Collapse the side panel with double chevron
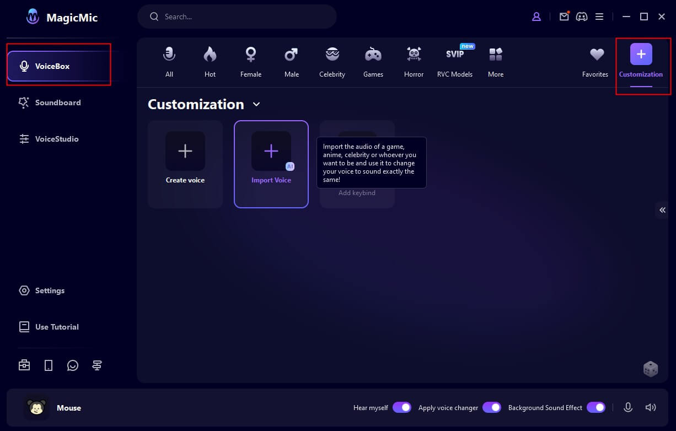The width and height of the screenshot is (676, 431). (x=662, y=210)
